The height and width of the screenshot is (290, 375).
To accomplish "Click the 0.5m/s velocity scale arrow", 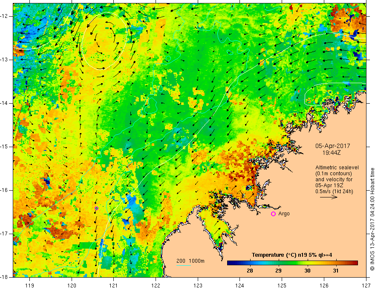I will point(329,197).
